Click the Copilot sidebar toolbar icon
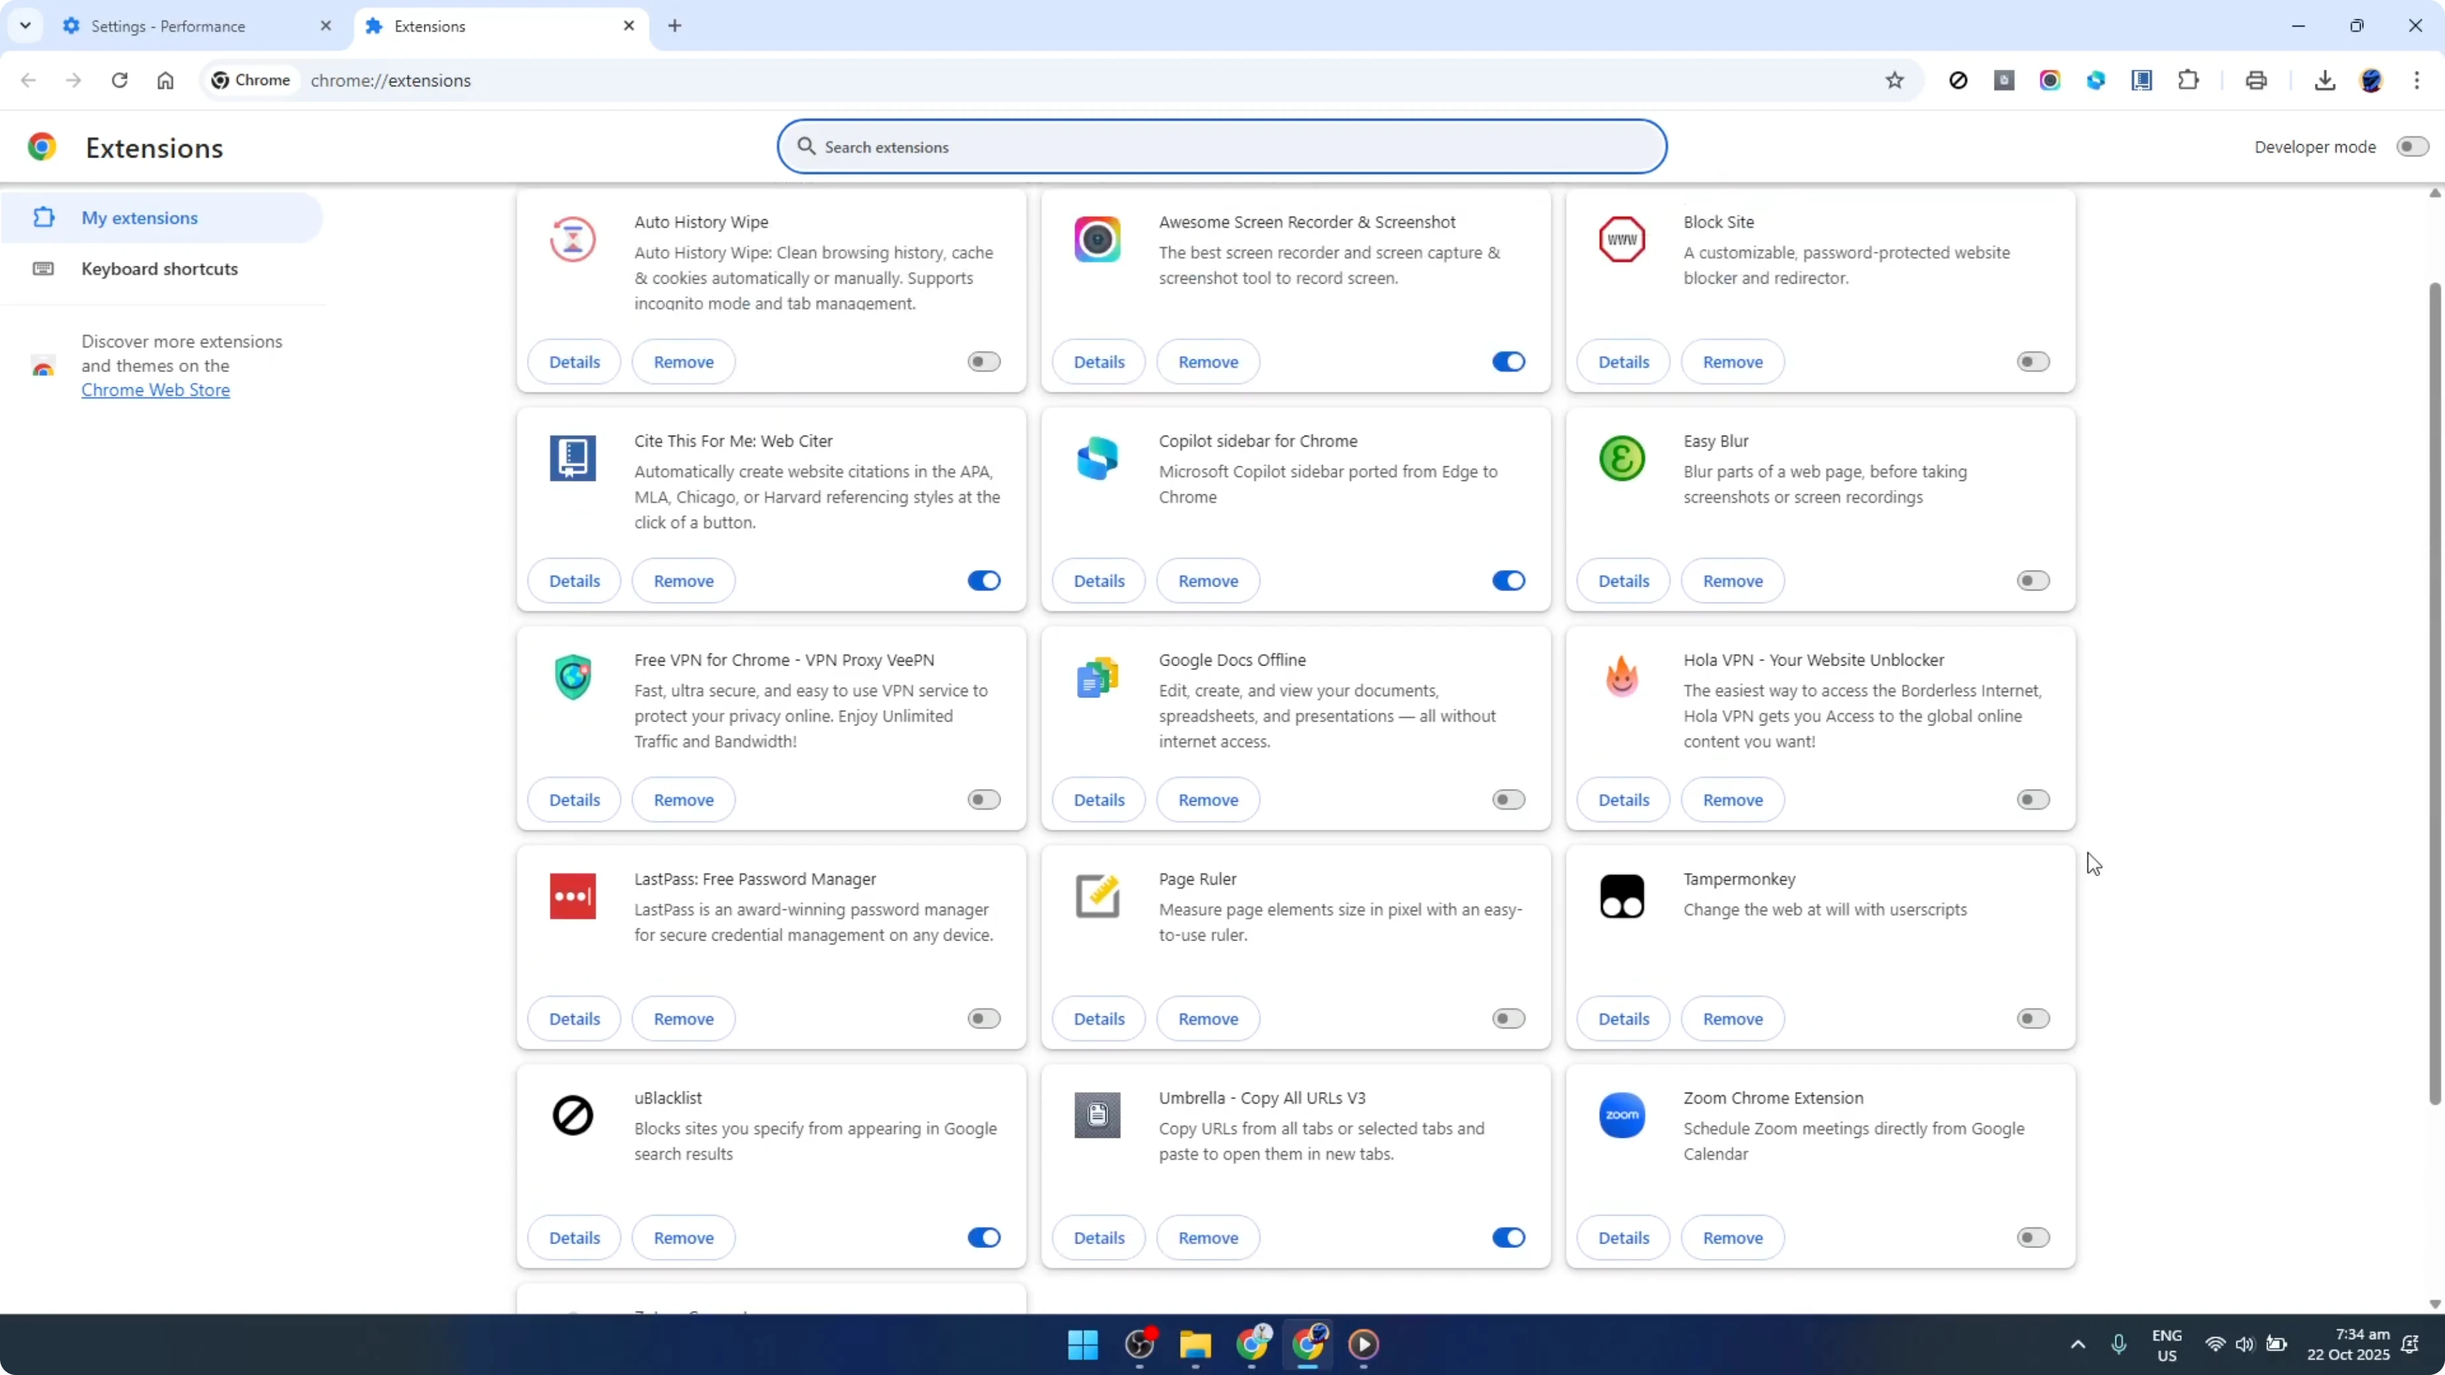 (2096, 80)
